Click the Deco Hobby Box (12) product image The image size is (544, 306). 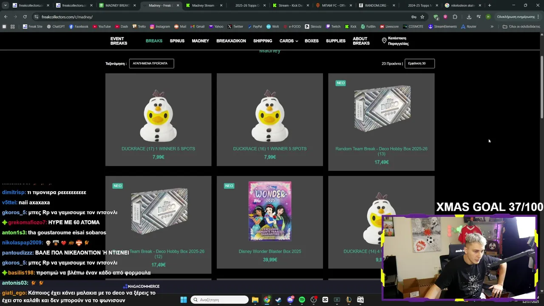pyautogui.click(x=159, y=211)
